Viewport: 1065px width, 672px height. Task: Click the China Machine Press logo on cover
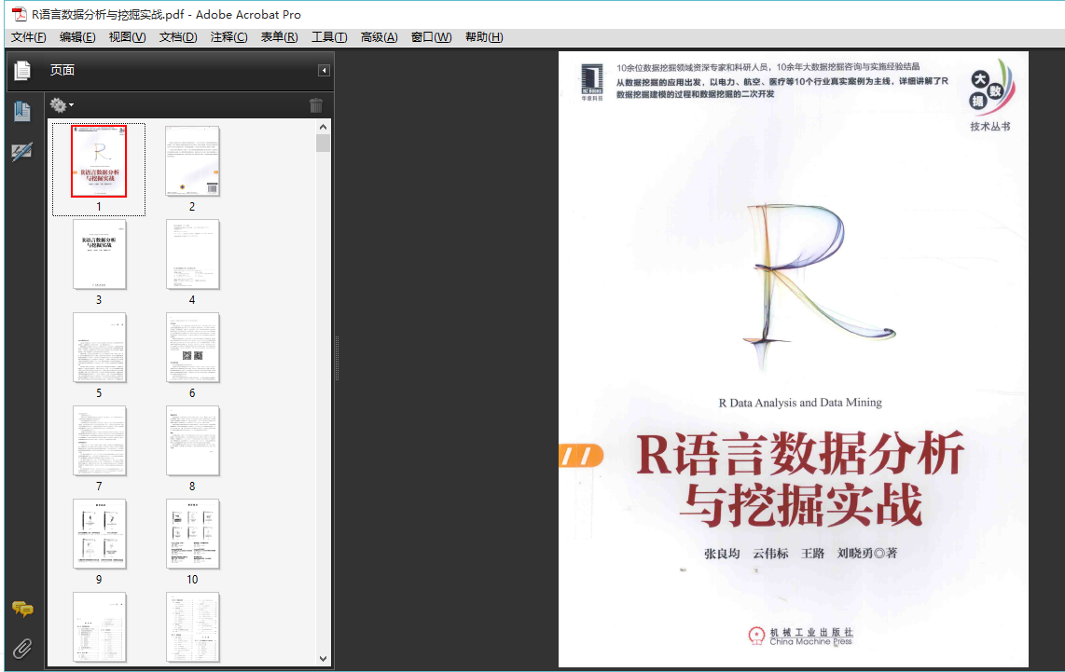(x=800, y=636)
